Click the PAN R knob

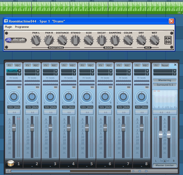tap(49, 40)
